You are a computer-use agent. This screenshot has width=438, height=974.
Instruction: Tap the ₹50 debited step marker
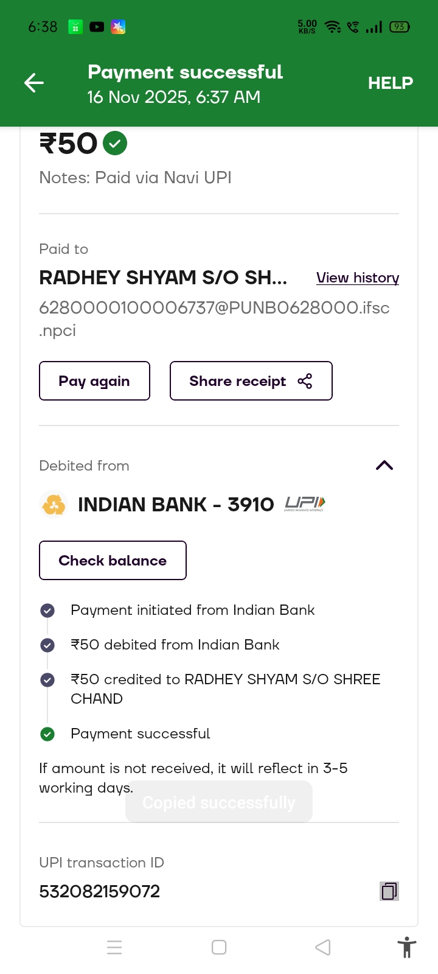(47, 645)
